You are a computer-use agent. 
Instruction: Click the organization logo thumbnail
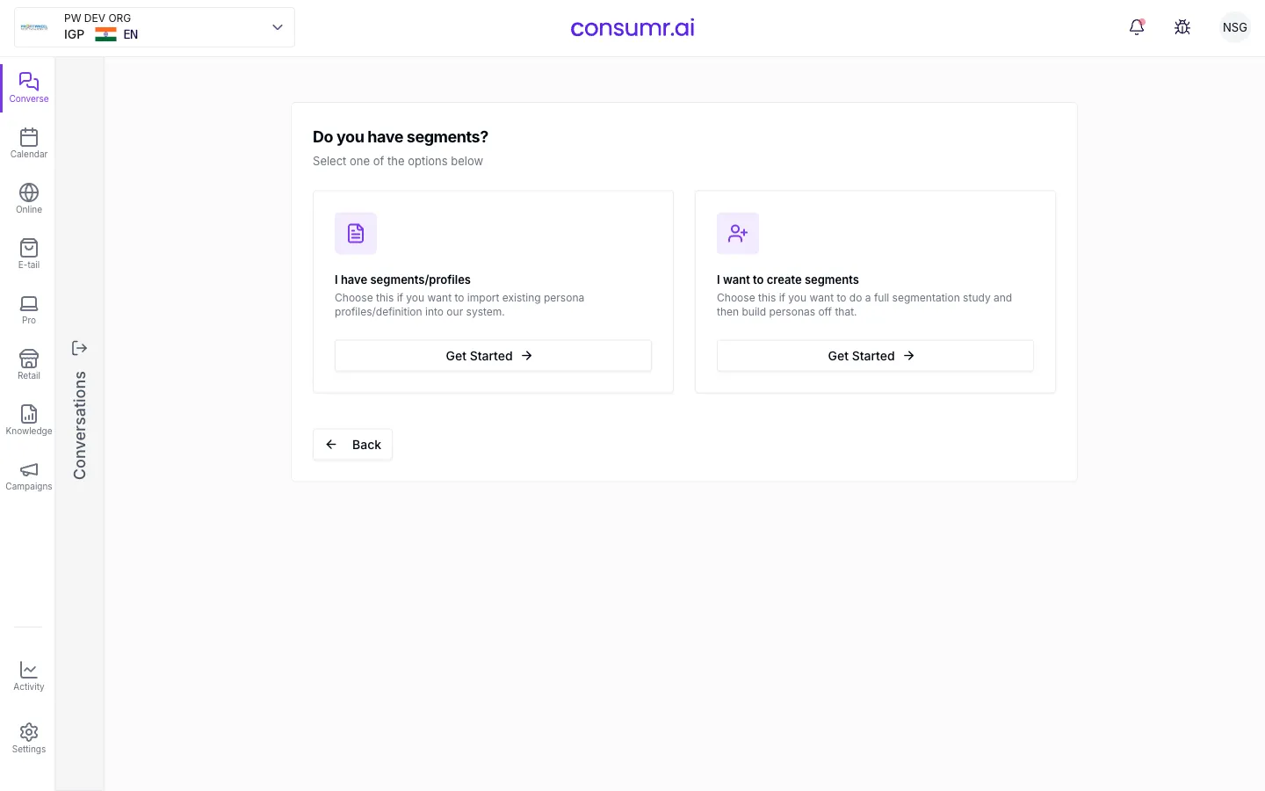pos(34,27)
